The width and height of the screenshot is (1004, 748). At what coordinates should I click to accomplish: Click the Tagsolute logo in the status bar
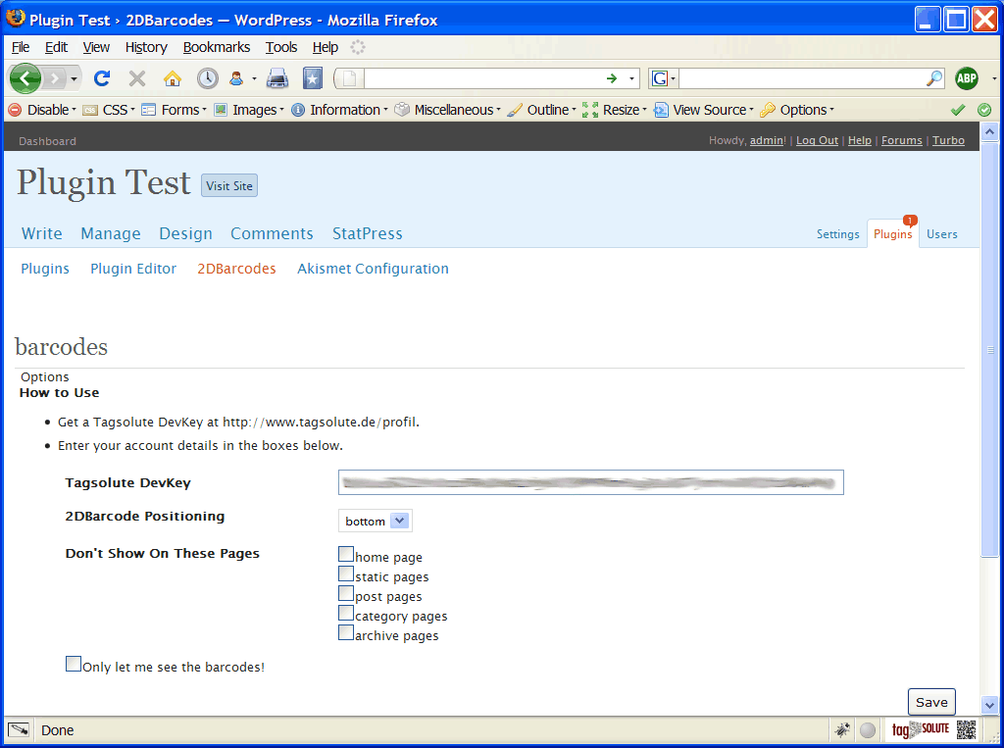tap(921, 728)
